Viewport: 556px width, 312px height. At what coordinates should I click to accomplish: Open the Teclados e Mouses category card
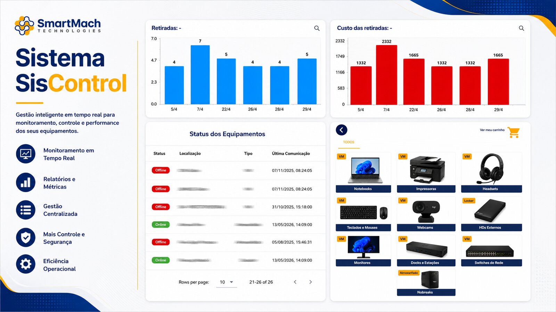pyautogui.click(x=363, y=214)
